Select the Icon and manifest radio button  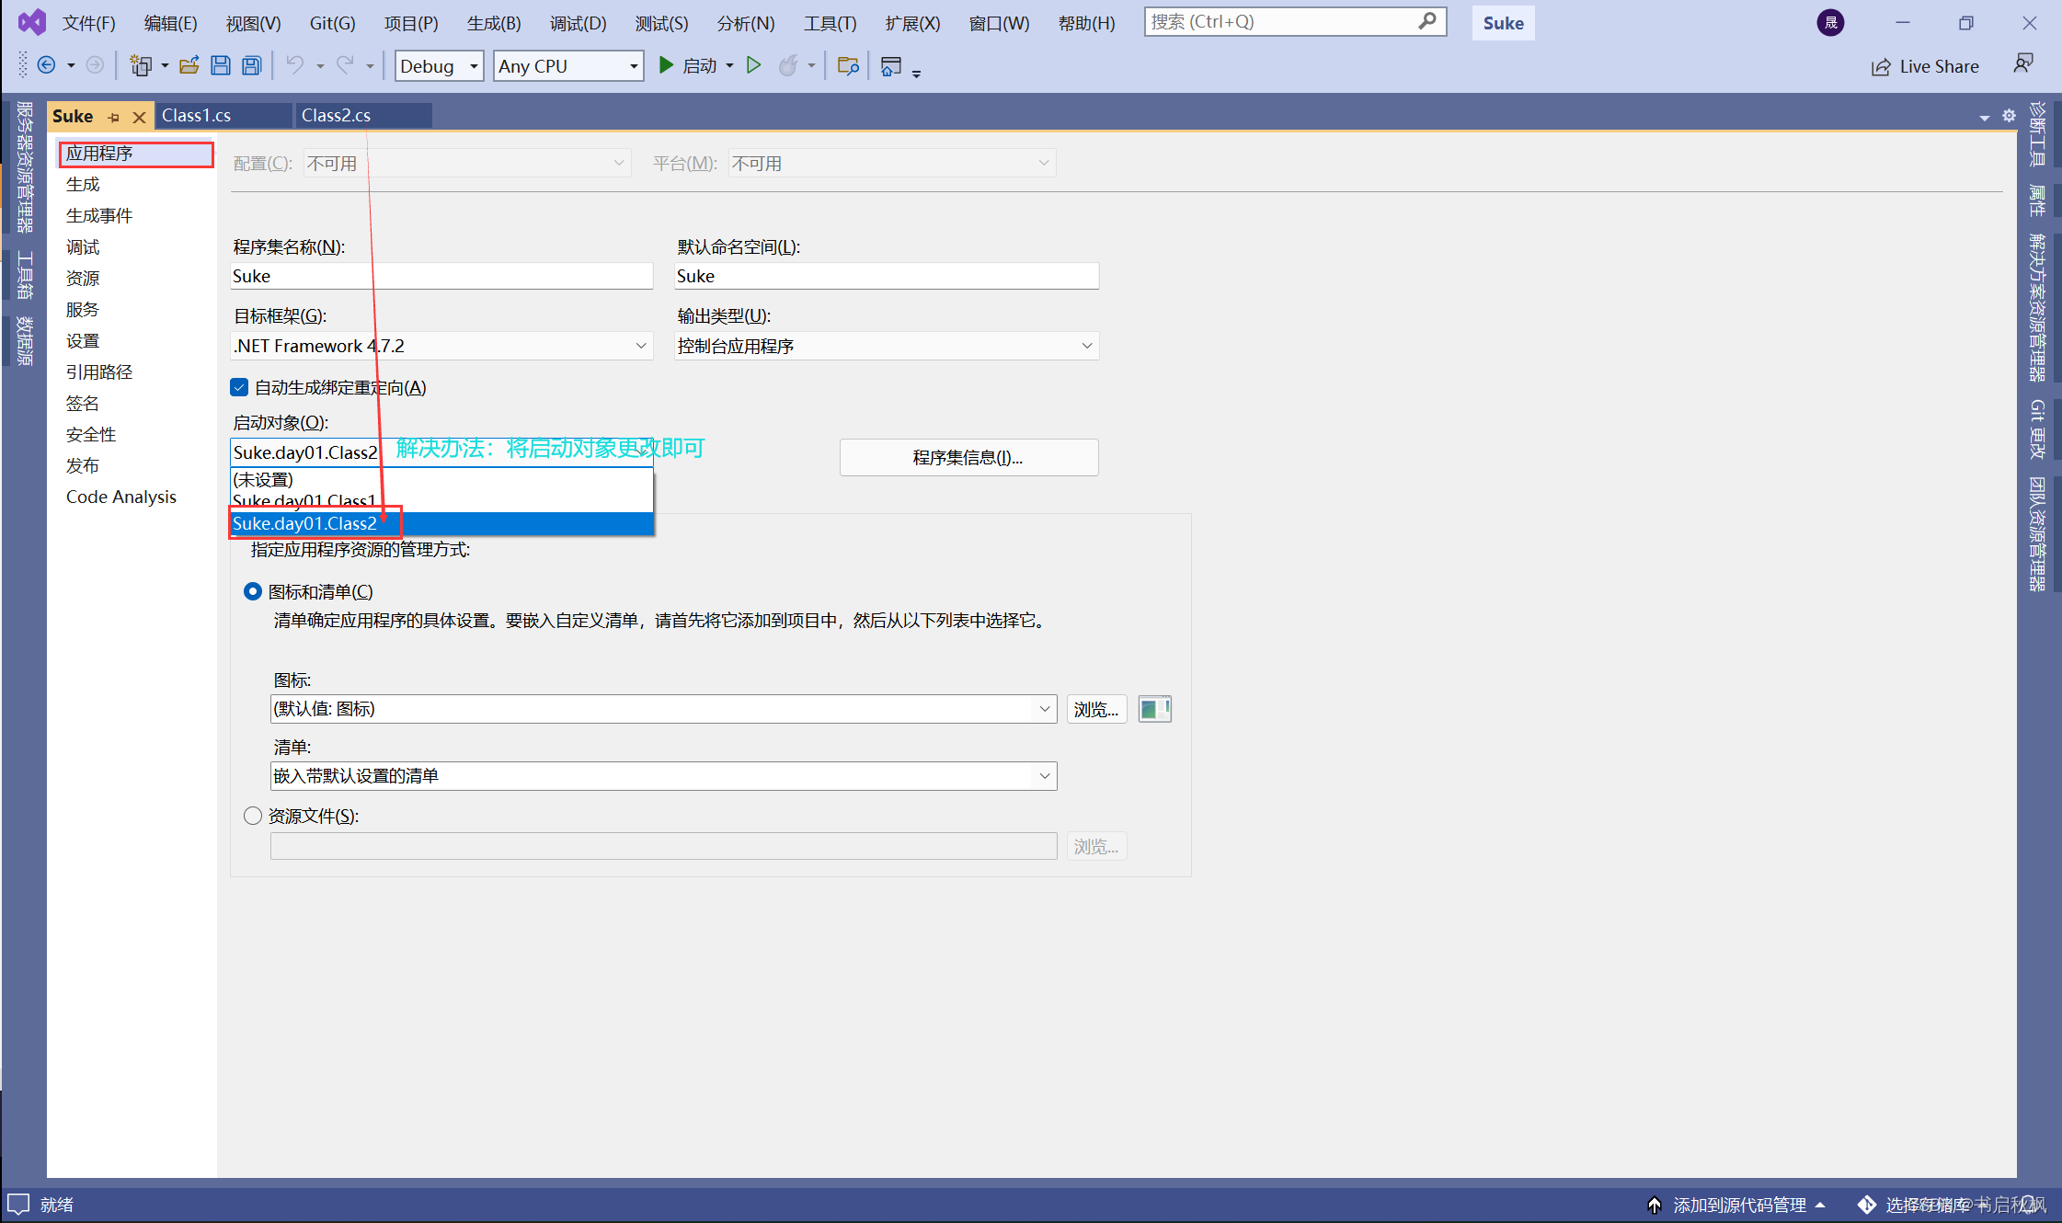click(x=252, y=591)
